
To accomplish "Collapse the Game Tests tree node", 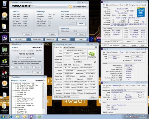I will 13,83.
